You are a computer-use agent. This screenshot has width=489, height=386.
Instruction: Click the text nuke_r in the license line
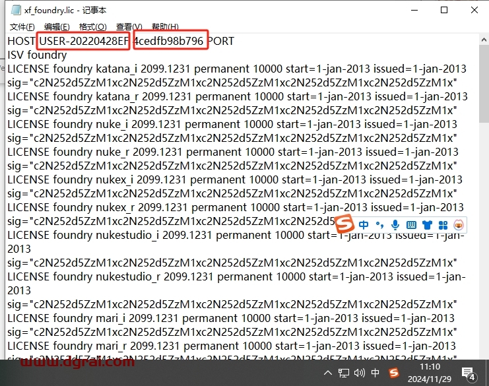point(113,152)
